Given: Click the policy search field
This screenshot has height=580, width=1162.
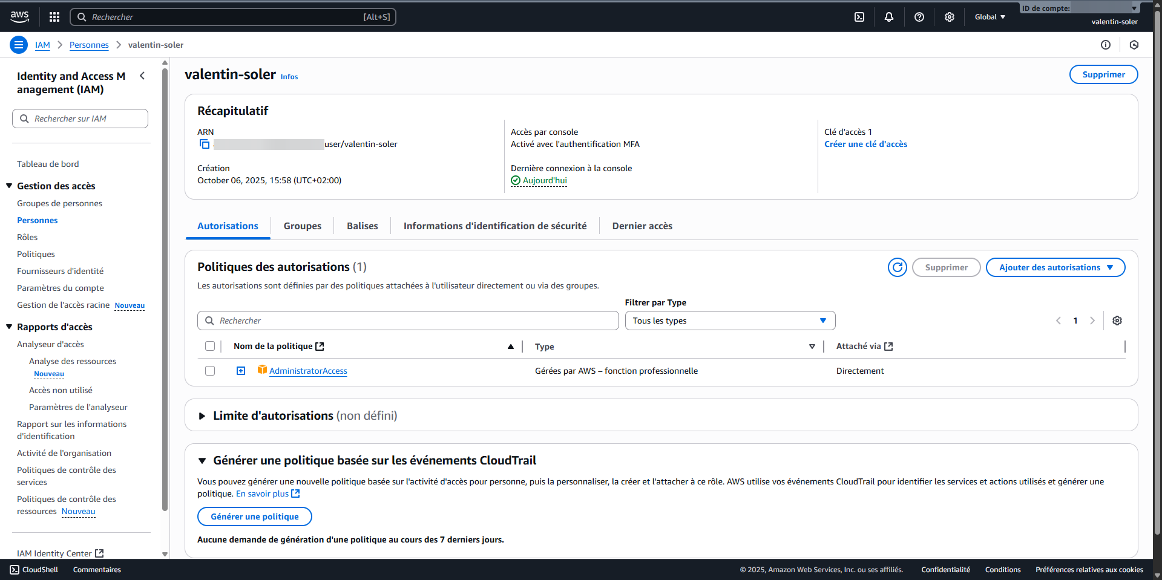Looking at the screenshot, I should coord(408,320).
